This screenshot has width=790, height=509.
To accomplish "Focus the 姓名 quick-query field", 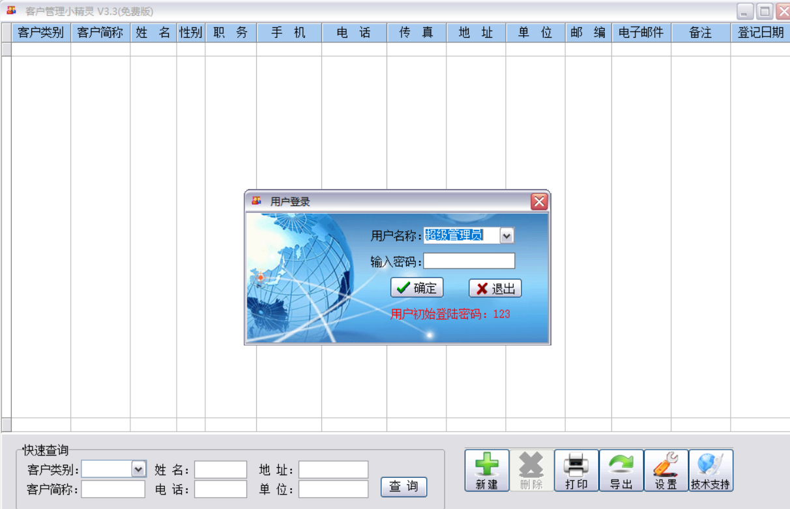I will tap(220, 469).
